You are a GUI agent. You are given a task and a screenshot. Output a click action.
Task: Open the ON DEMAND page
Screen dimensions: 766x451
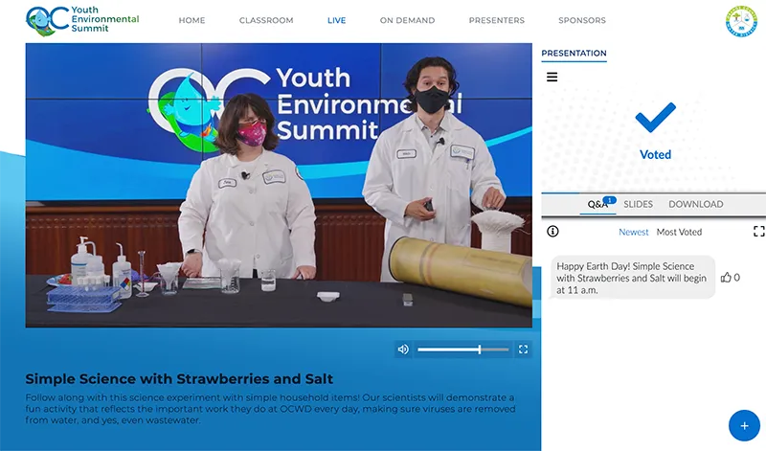(408, 20)
